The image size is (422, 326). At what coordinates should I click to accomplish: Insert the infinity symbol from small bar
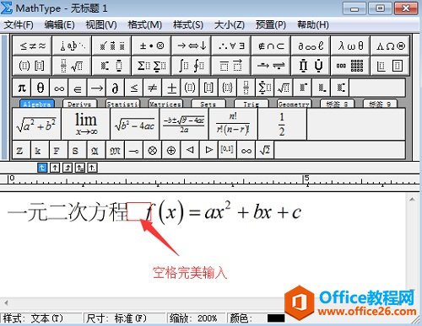(x=59, y=88)
